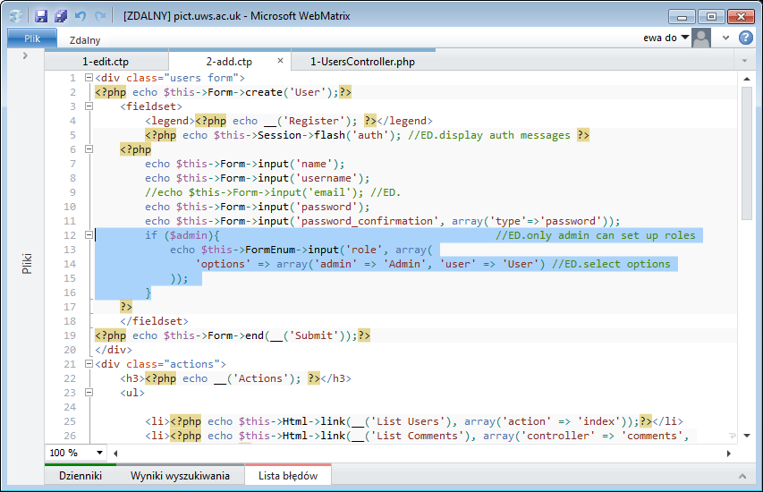The height and width of the screenshot is (492, 763).
Task: Click the '$admin' variable on line 12
Action: coord(189,235)
